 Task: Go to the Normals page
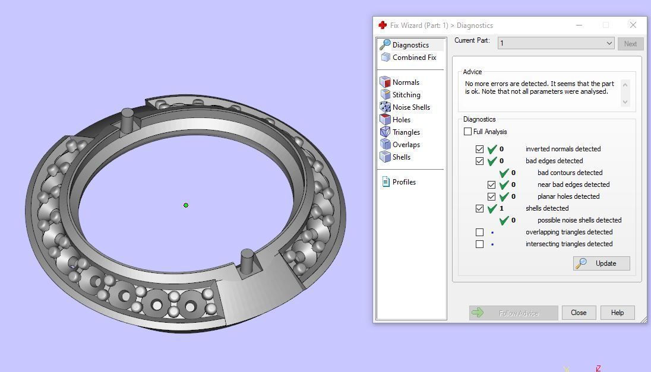(406, 82)
